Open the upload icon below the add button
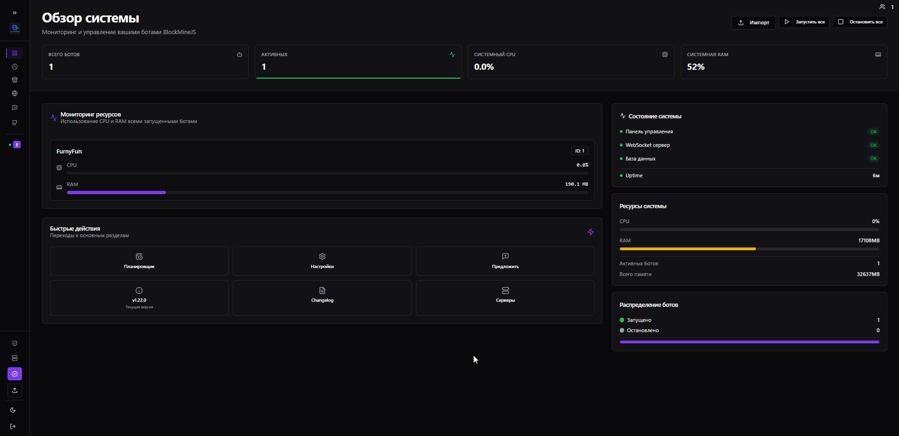The image size is (899, 436). click(15, 390)
